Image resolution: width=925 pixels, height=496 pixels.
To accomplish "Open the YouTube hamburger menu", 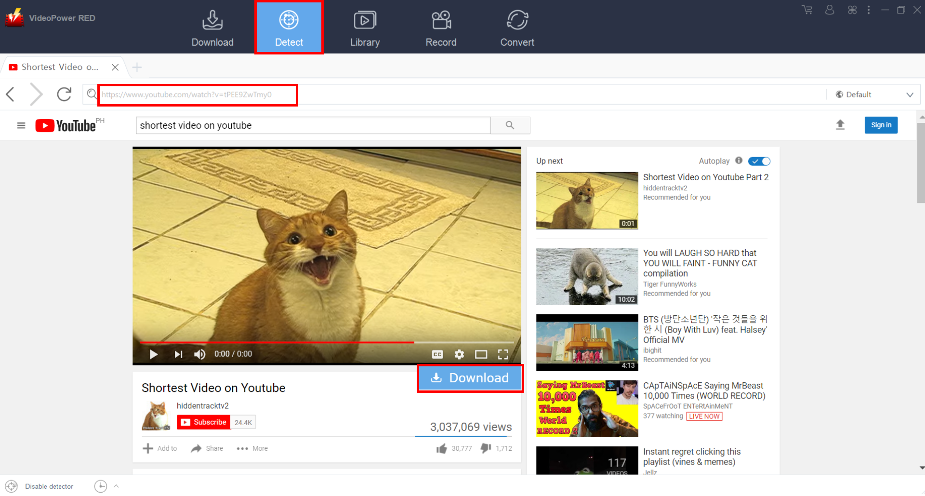I will click(x=21, y=125).
